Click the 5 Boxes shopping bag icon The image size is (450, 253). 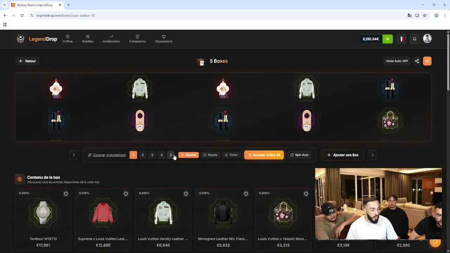[201, 62]
